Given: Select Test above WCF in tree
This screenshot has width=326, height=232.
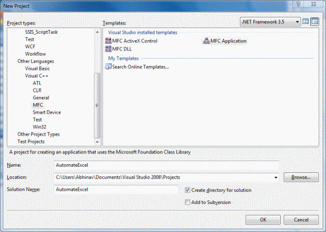Looking at the screenshot, I should coord(30,39).
